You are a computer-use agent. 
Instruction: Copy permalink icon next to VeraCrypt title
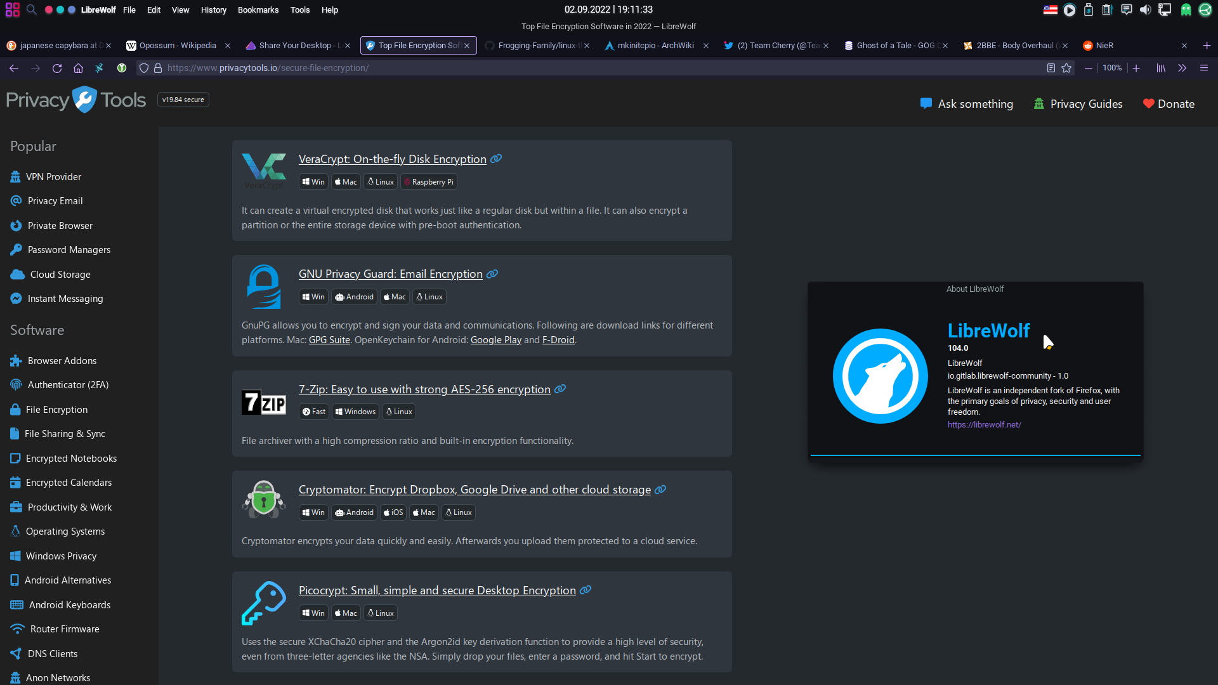coord(496,159)
